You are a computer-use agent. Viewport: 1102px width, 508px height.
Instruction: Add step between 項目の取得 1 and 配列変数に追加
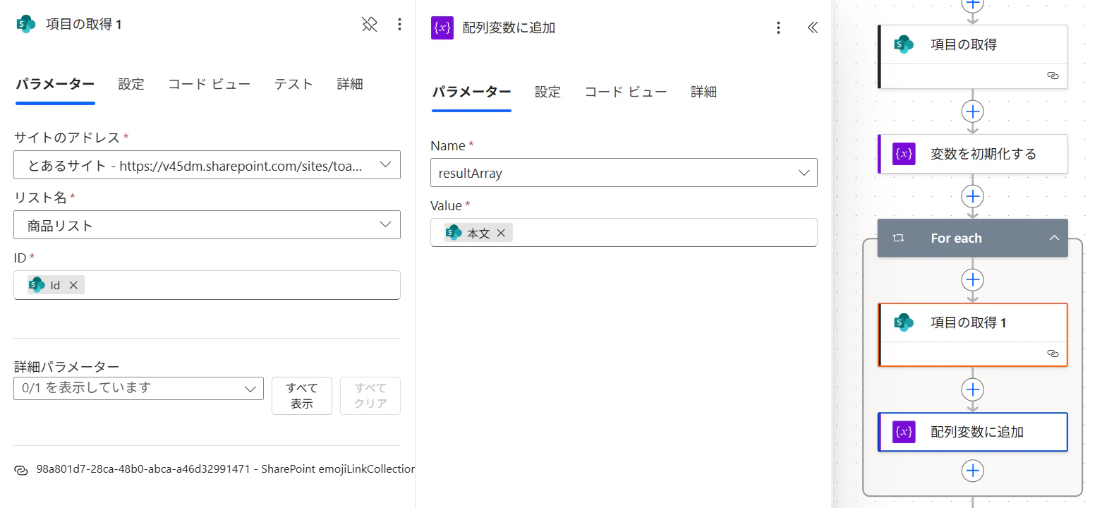tap(973, 389)
